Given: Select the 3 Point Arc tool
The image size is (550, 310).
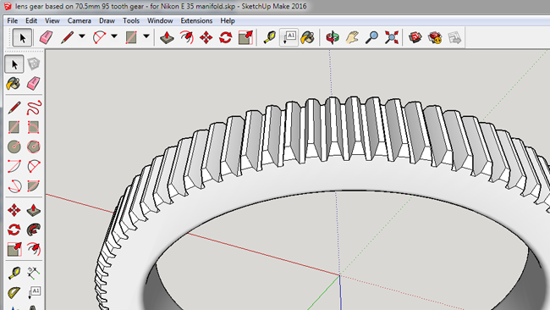Looking at the screenshot, I should click(x=14, y=186).
